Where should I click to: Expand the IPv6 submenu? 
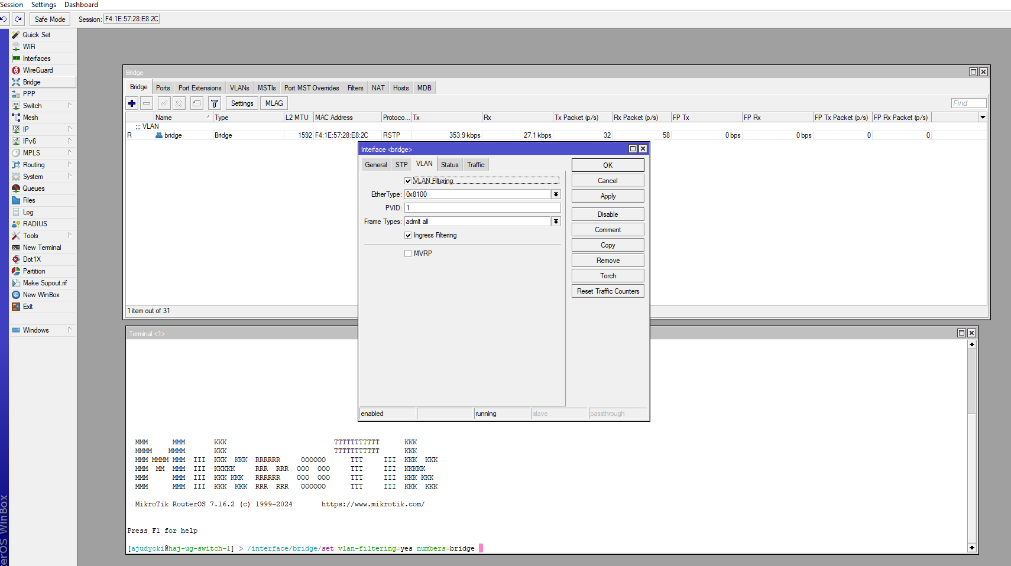pos(70,141)
